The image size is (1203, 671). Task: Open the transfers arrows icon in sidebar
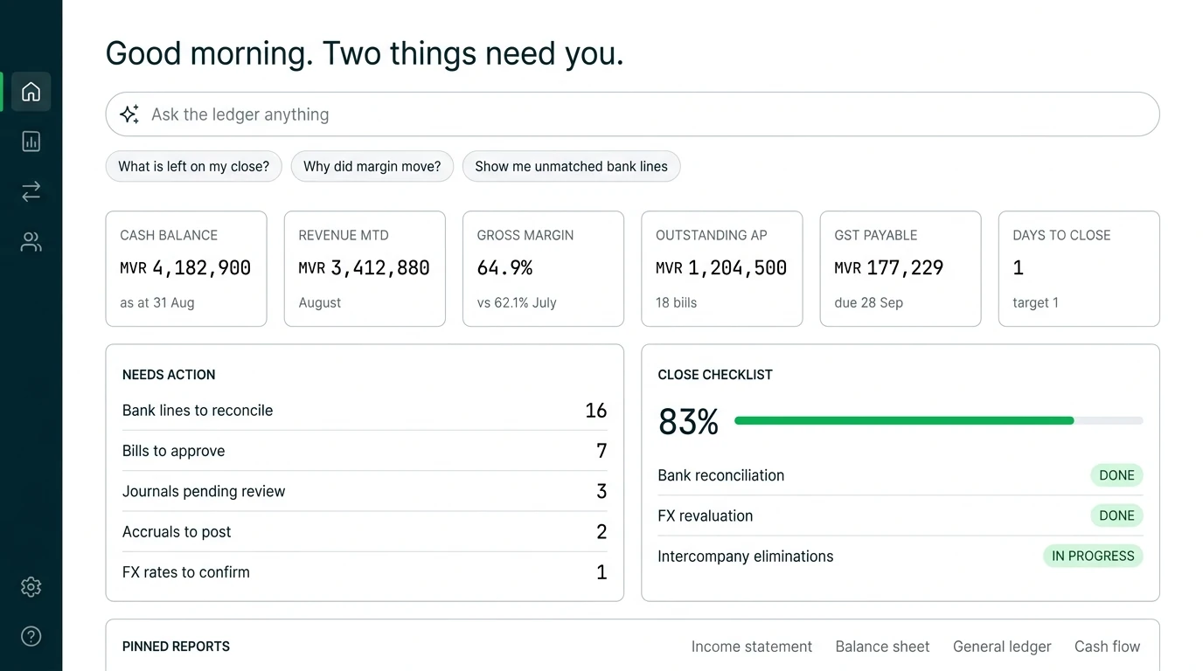pyautogui.click(x=31, y=191)
